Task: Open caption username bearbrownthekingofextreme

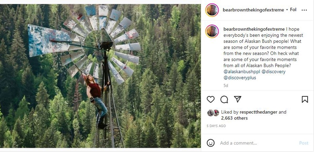Action: point(254,29)
